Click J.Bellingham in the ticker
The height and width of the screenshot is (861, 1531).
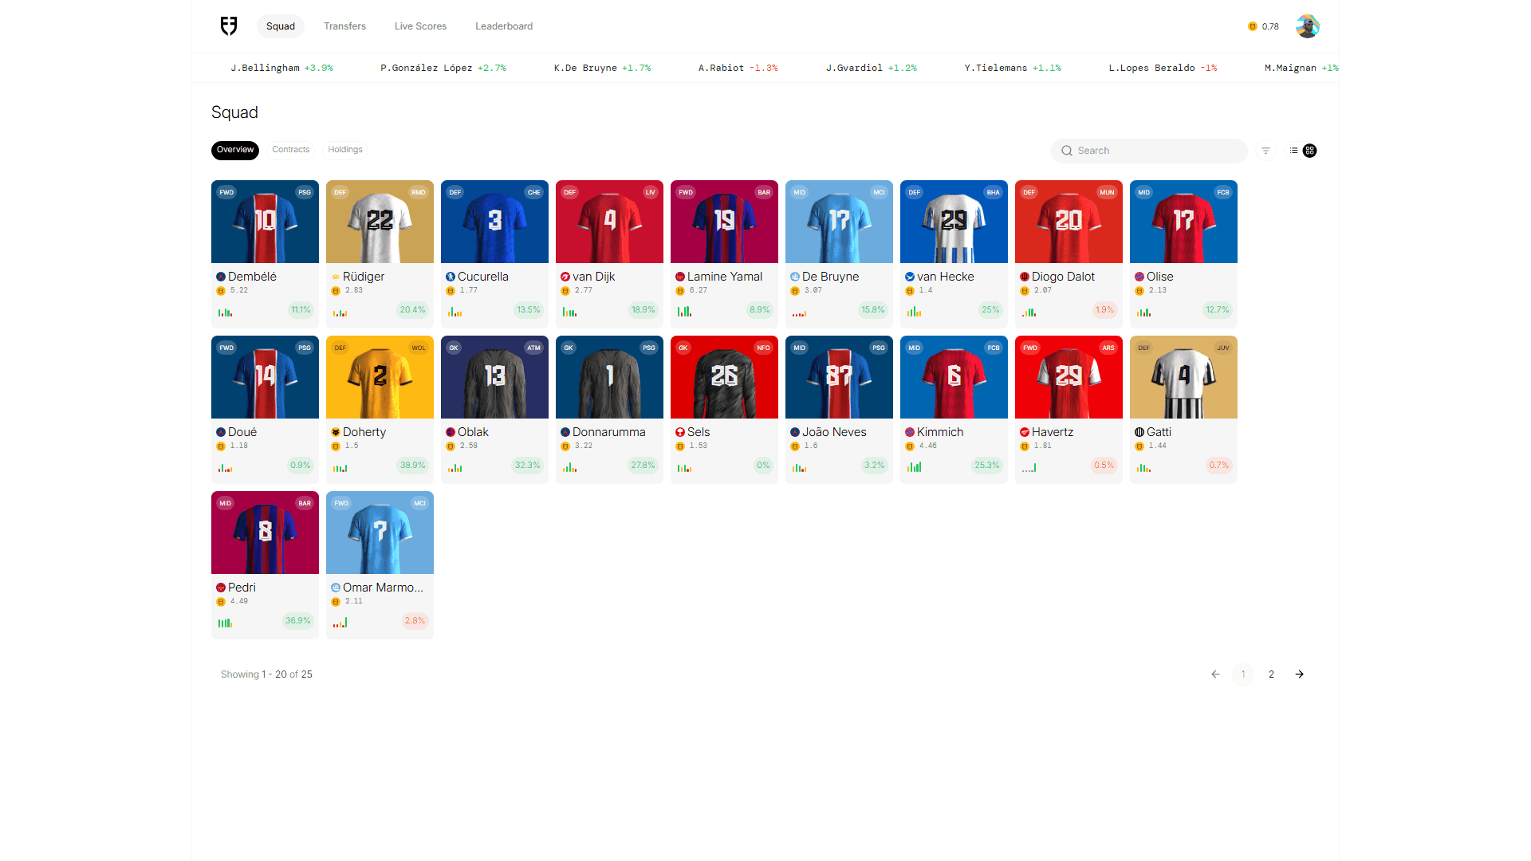(x=265, y=68)
